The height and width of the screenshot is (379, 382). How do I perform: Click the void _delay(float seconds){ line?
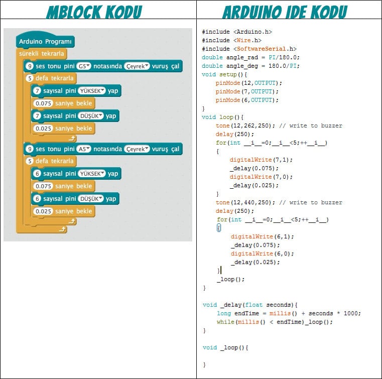250,305
